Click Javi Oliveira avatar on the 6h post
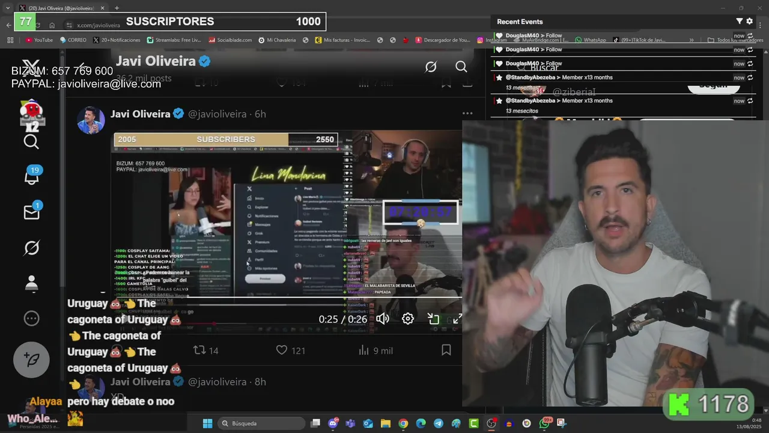Screen dimensions: 769x433 pyautogui.click(x=91, y=120)
